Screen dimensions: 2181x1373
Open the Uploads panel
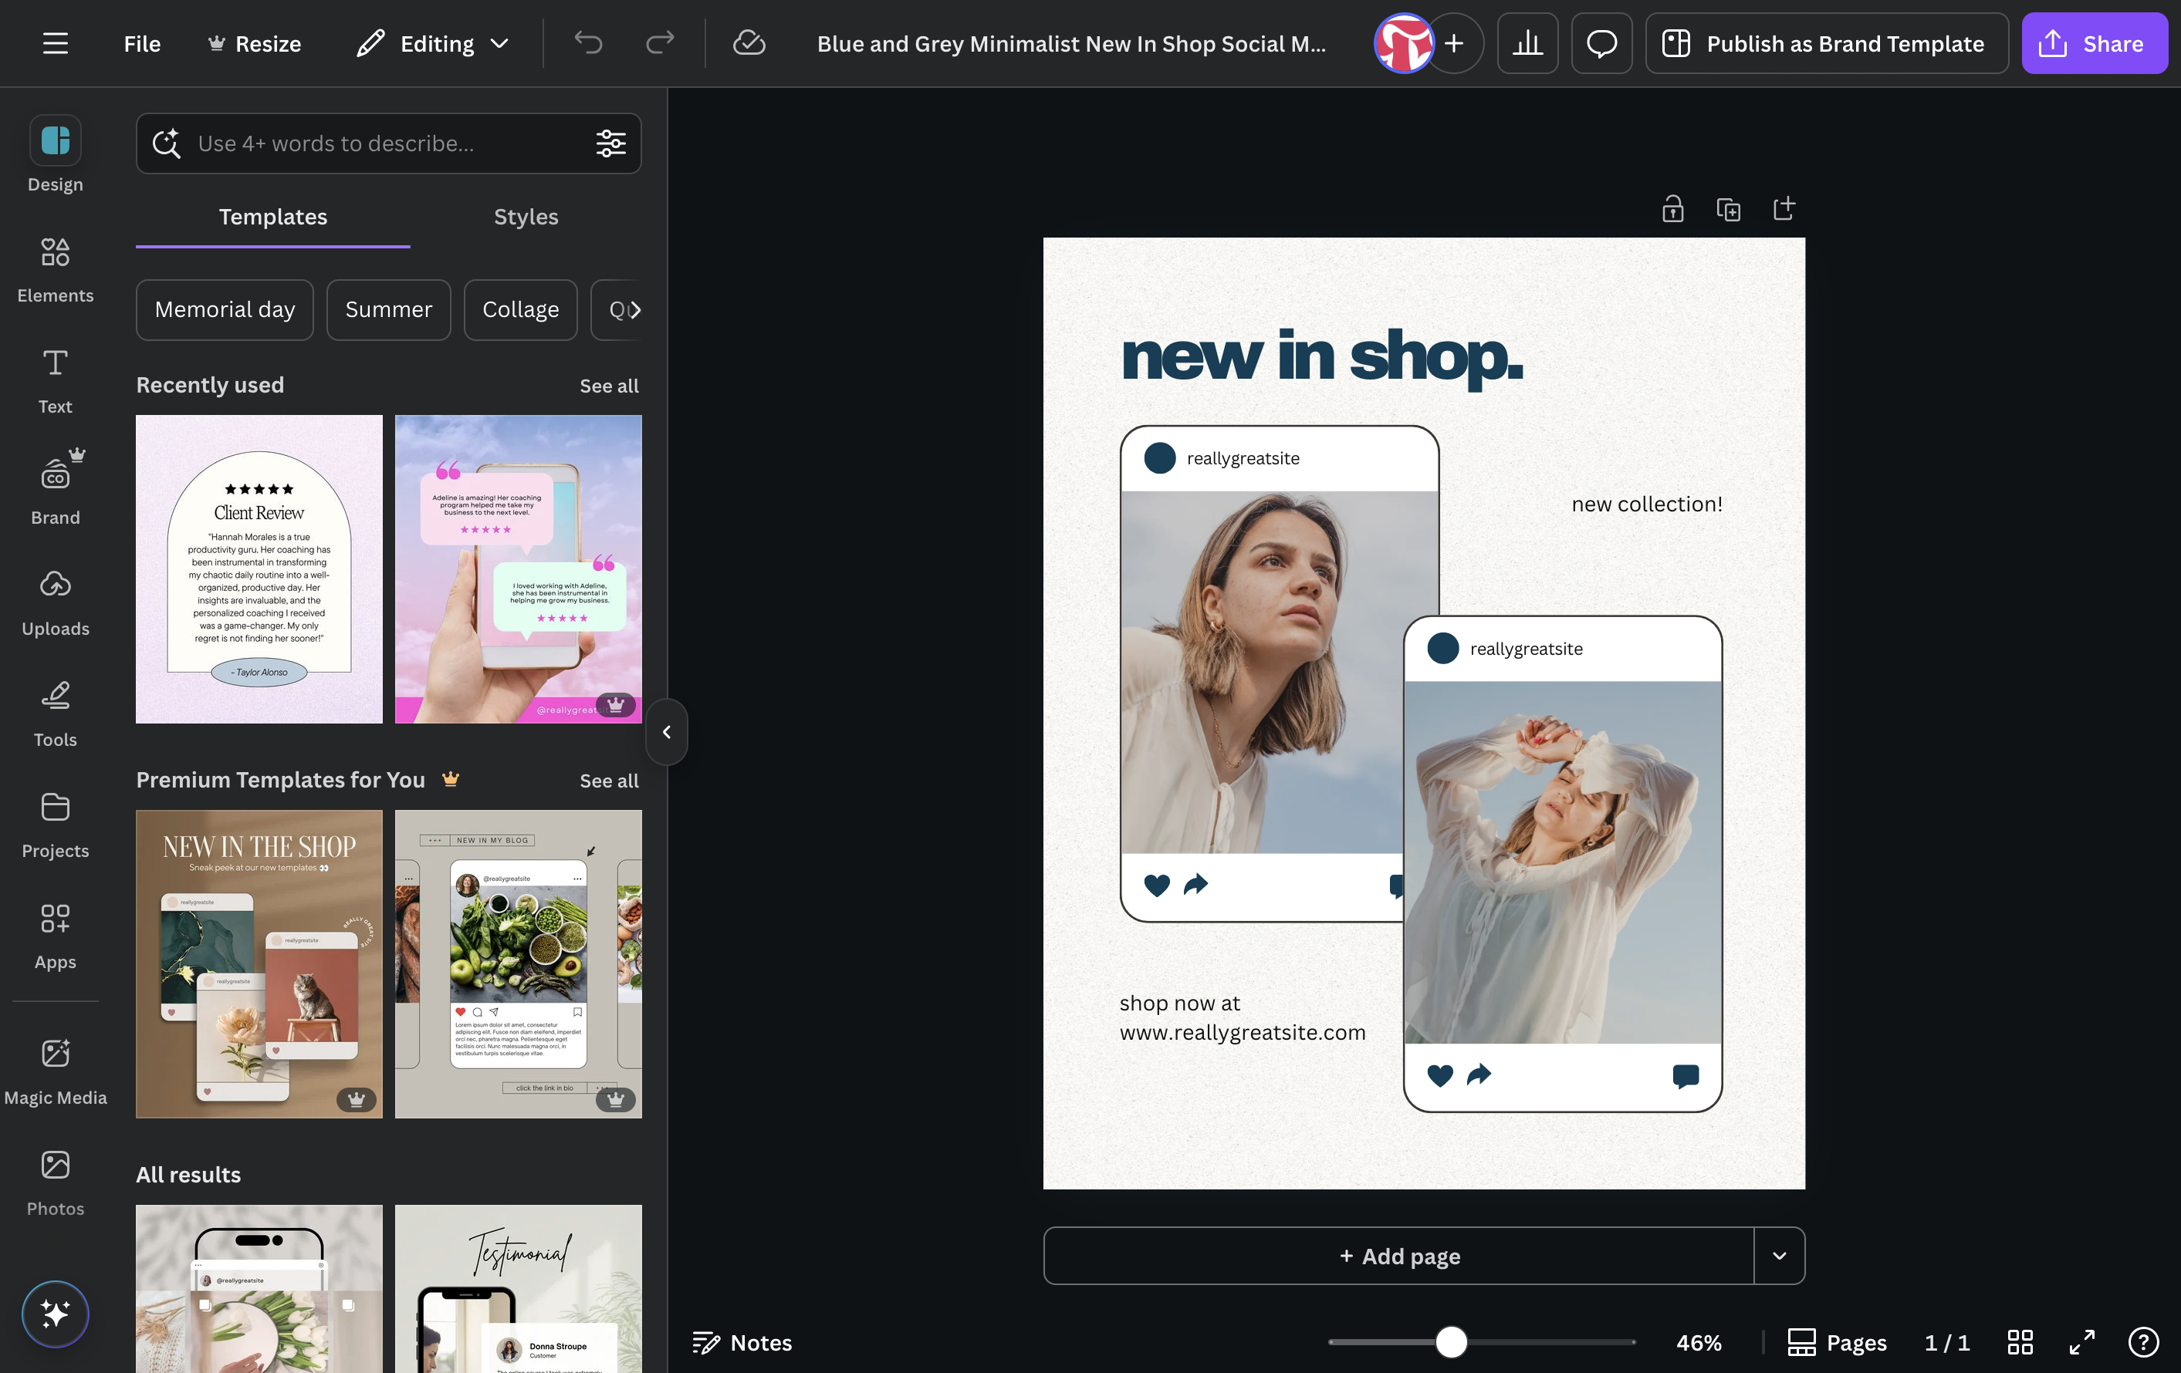[56, 602]
